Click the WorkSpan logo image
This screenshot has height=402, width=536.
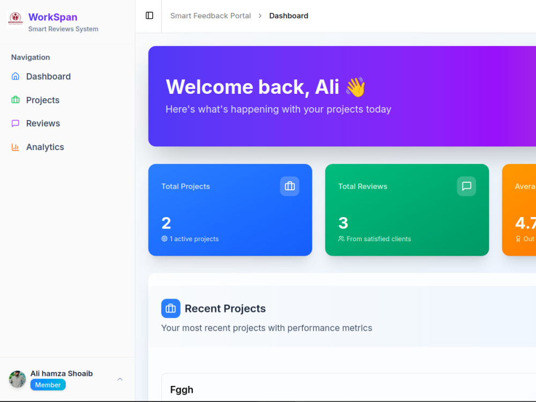(16, 18)
